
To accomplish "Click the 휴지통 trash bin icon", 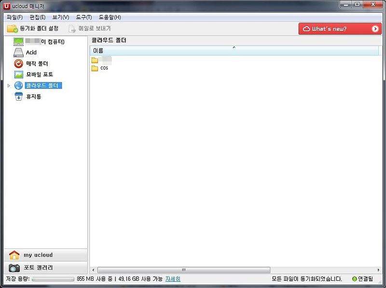I will (18, 97).
